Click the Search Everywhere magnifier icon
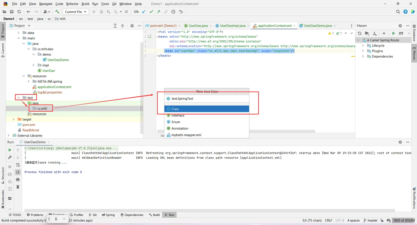Viewport: 417px width, 225px height. 398,12
